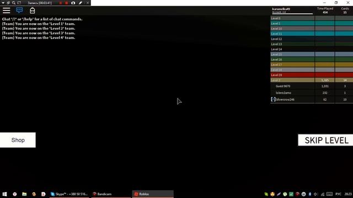Open the backpack inventory icon
Viewport: 353px width, 198px height.
[x=33, y=10]
